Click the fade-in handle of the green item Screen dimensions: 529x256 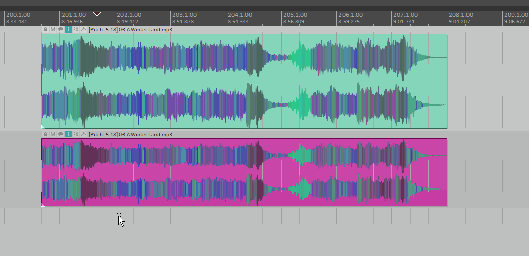coord(43,127)
